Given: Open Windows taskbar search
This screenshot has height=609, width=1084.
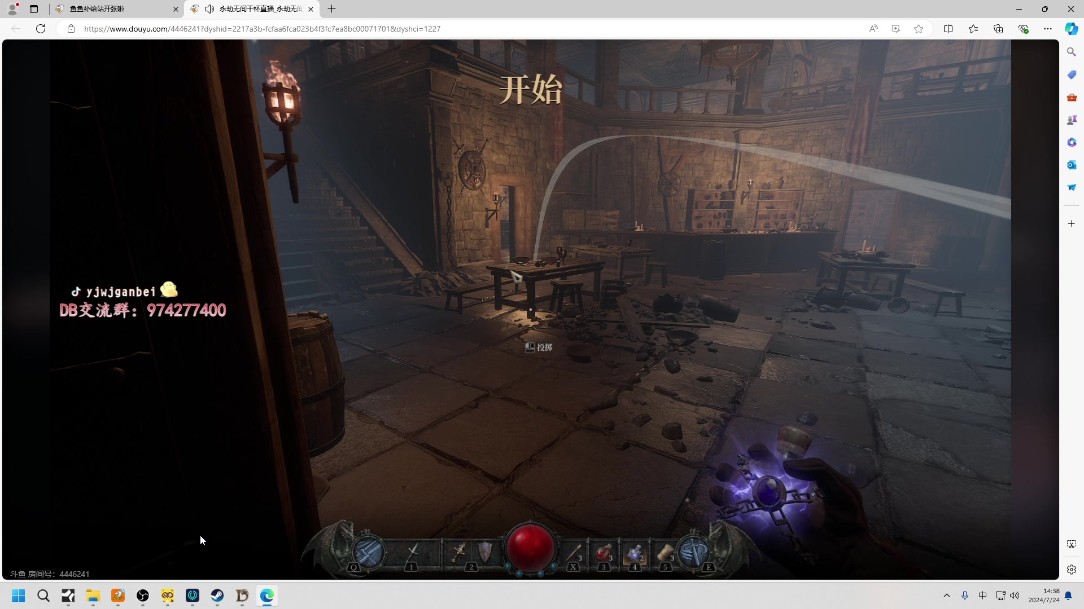Looking at the screenshot, I should click(43, 596).
